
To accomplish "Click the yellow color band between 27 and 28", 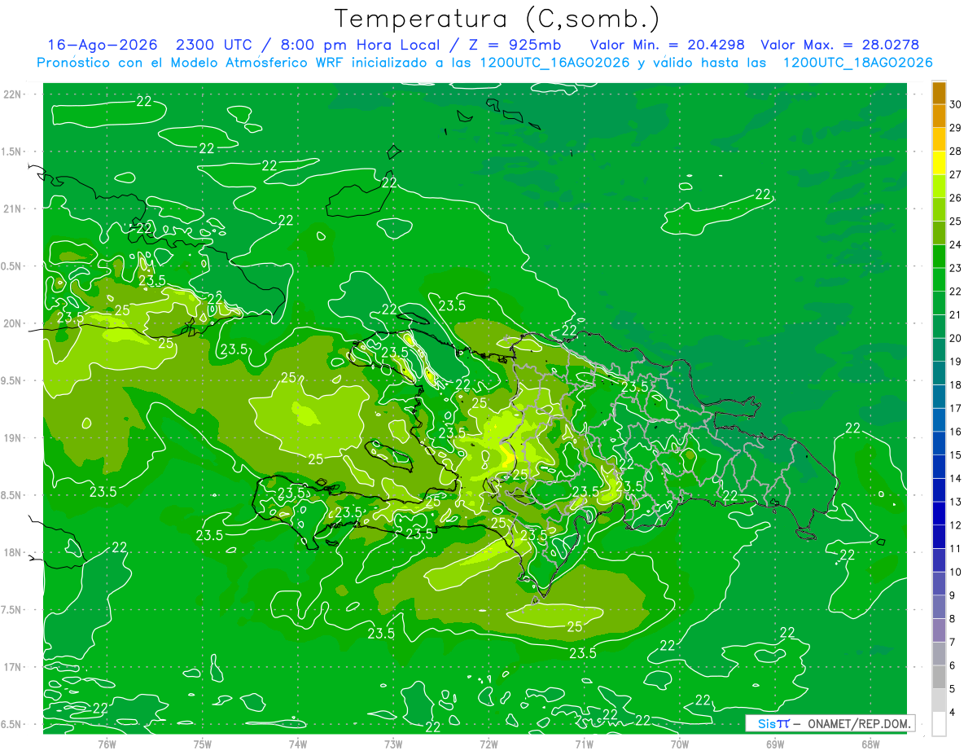I will (939, 162).
